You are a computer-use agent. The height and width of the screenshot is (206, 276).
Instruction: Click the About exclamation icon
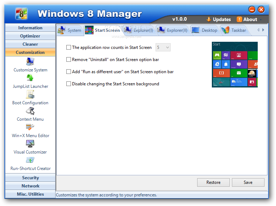239,19
